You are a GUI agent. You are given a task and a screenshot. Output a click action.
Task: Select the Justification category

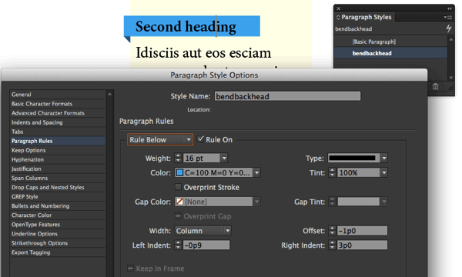[58, 169]
